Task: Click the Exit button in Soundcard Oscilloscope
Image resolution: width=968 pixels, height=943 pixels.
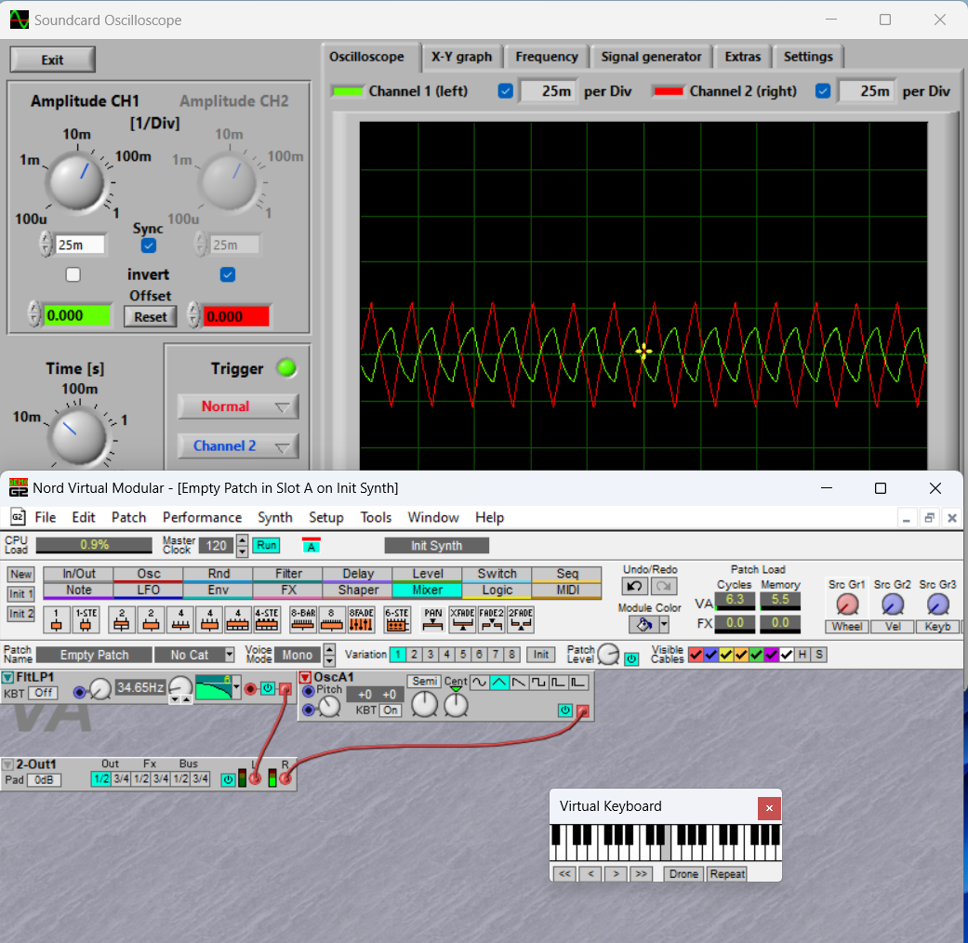Action: [x=52, y=60]
